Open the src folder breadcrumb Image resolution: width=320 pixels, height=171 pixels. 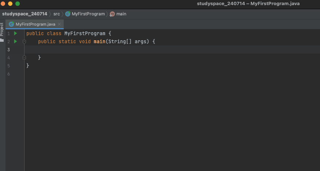[x=56, y=14]
